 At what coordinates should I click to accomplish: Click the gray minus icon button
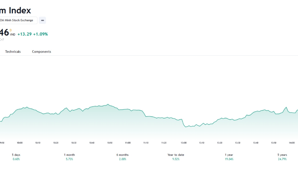coord(42,20)
